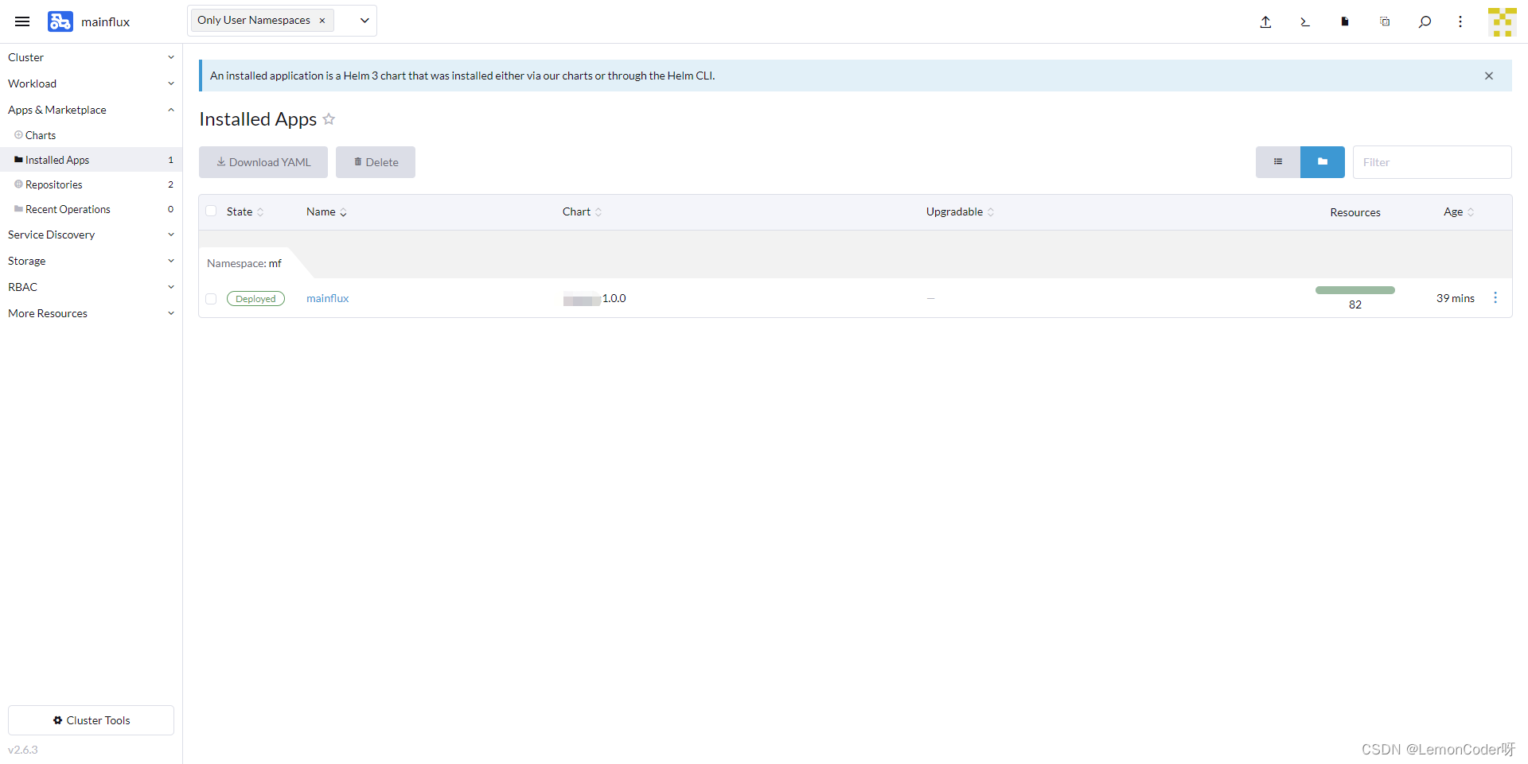Favorite Installed Apps with star icon
Image resolution: width=1528 pixels, height=764 pixels.
coord(329,119)
